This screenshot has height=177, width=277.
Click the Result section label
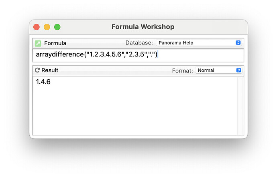tap(50, 70)
